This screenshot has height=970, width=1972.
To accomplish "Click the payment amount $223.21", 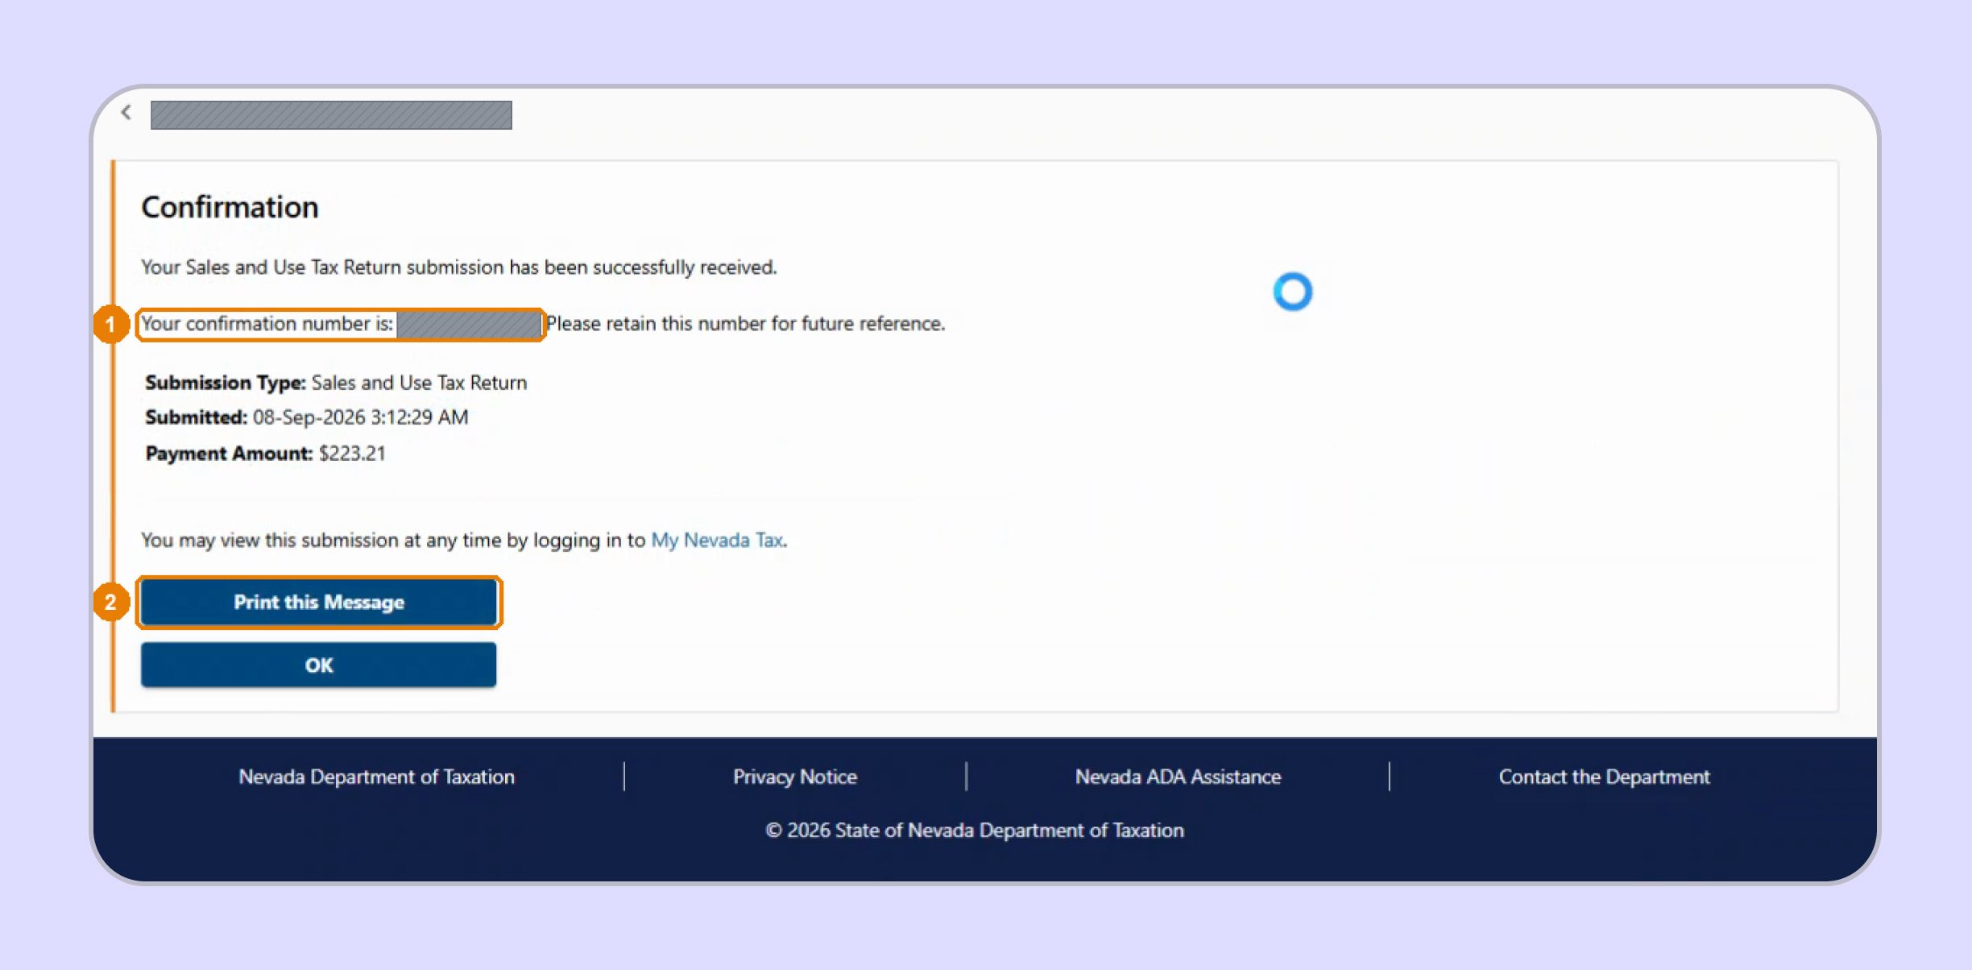I will pos(352,453).
